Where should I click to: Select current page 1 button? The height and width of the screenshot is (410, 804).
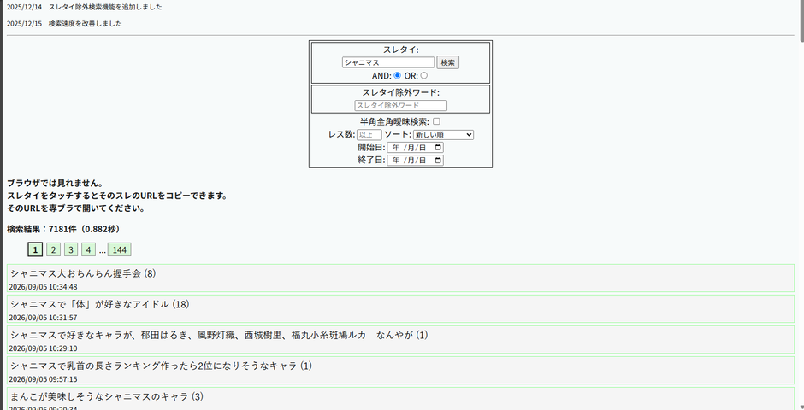tap(35, 249)
